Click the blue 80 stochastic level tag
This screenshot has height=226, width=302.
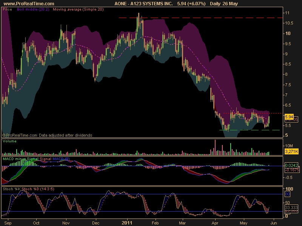(287, 194)
